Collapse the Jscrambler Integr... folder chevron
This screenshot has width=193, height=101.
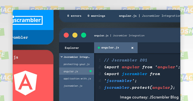click(62, 57)
